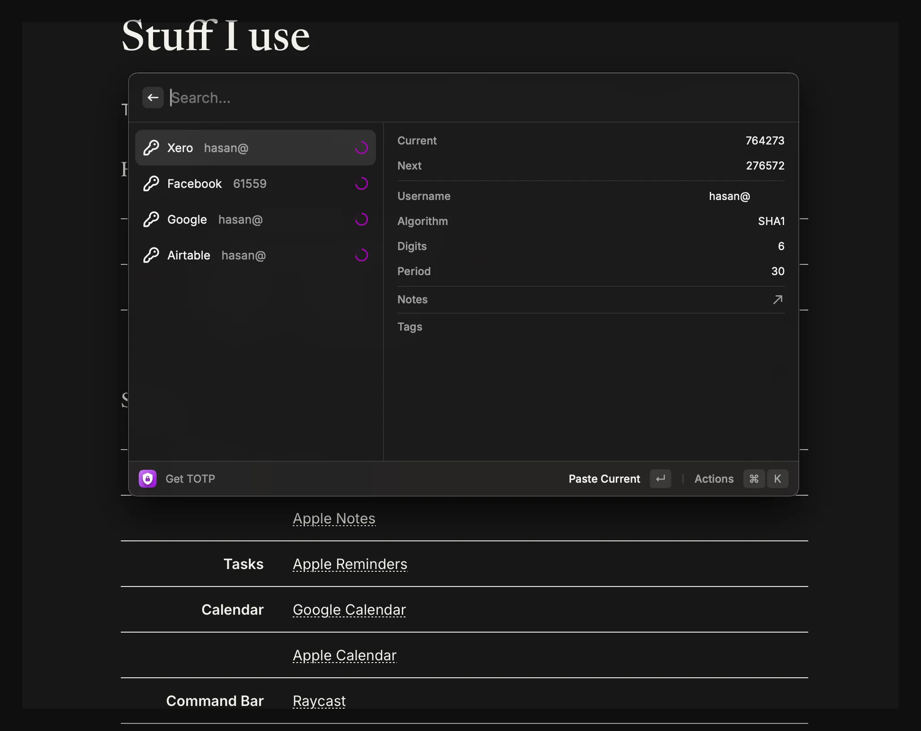
Task: Click the K key badge
Action: [777, 479]
